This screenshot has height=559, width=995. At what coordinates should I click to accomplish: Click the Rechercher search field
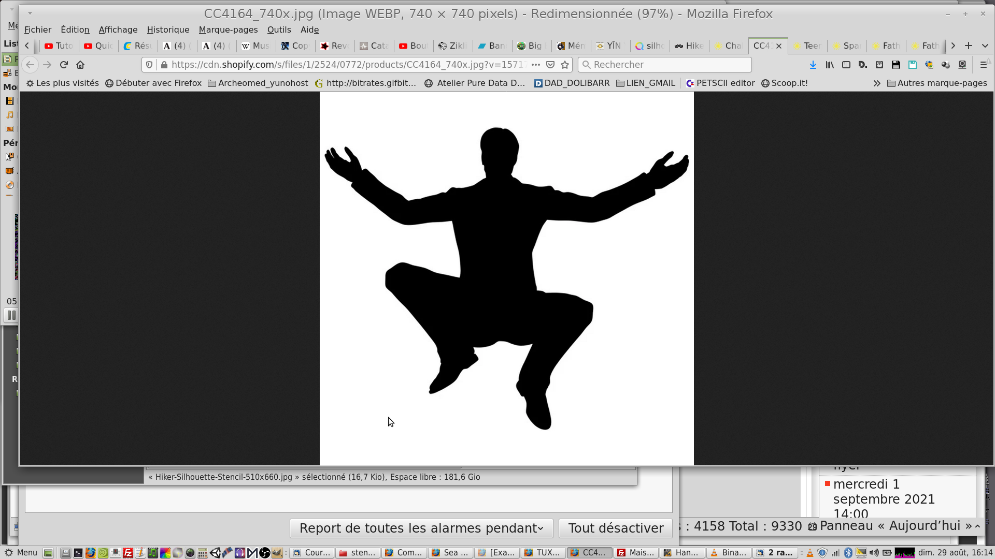[665, 65]
